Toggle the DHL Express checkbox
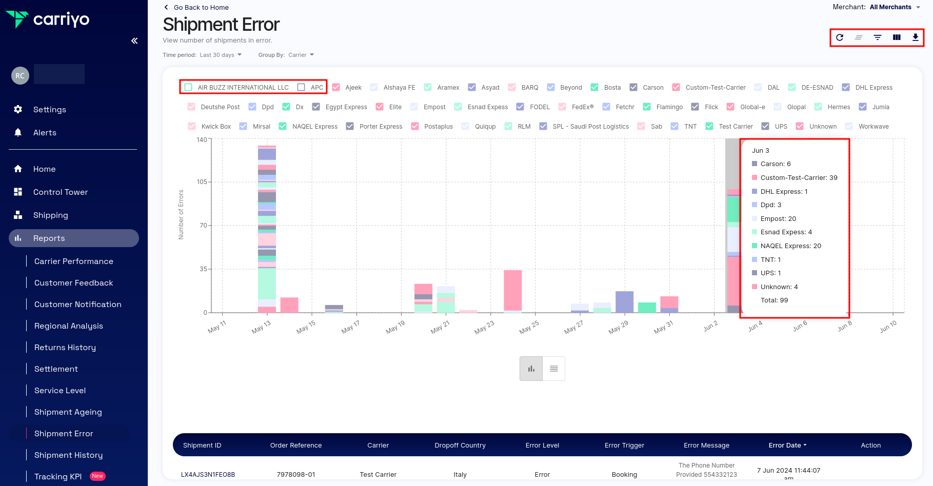The width and height of the screenshot is (933, 486). [x=846, y=87]
